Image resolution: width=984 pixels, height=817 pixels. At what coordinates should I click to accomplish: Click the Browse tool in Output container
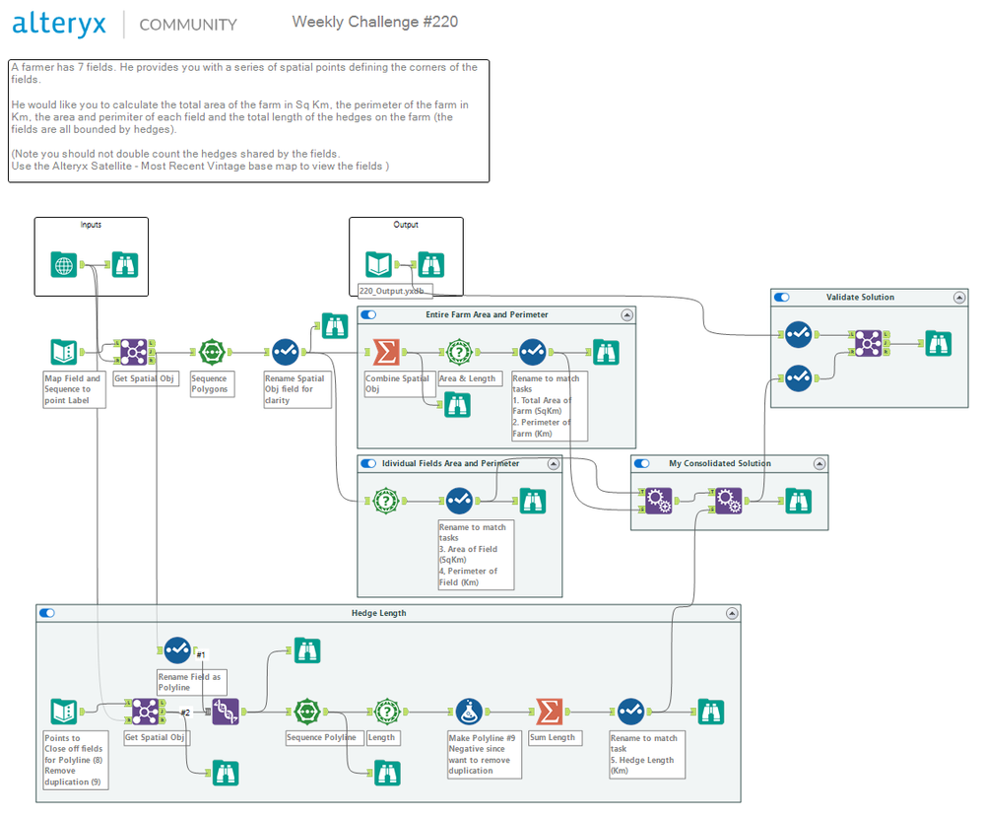[x=431, y=265]
